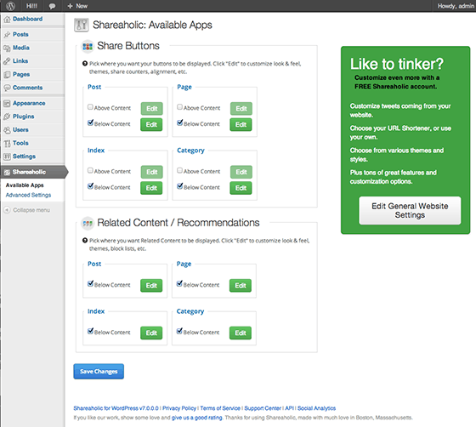Uncheck Share Buttons Index Below Content
The width and height of the screenshot is (476, 427).
click(90, 186)
